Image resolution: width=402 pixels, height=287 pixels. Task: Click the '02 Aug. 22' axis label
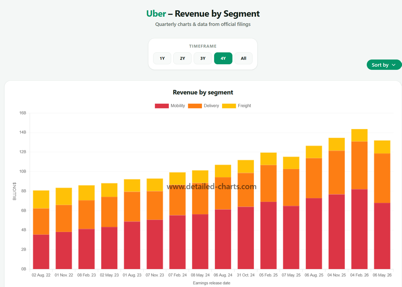coord(41,275)
